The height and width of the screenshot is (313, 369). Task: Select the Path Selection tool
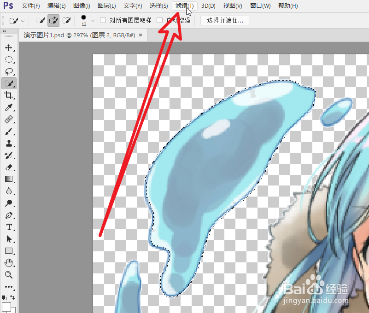(x=9, y=239)
